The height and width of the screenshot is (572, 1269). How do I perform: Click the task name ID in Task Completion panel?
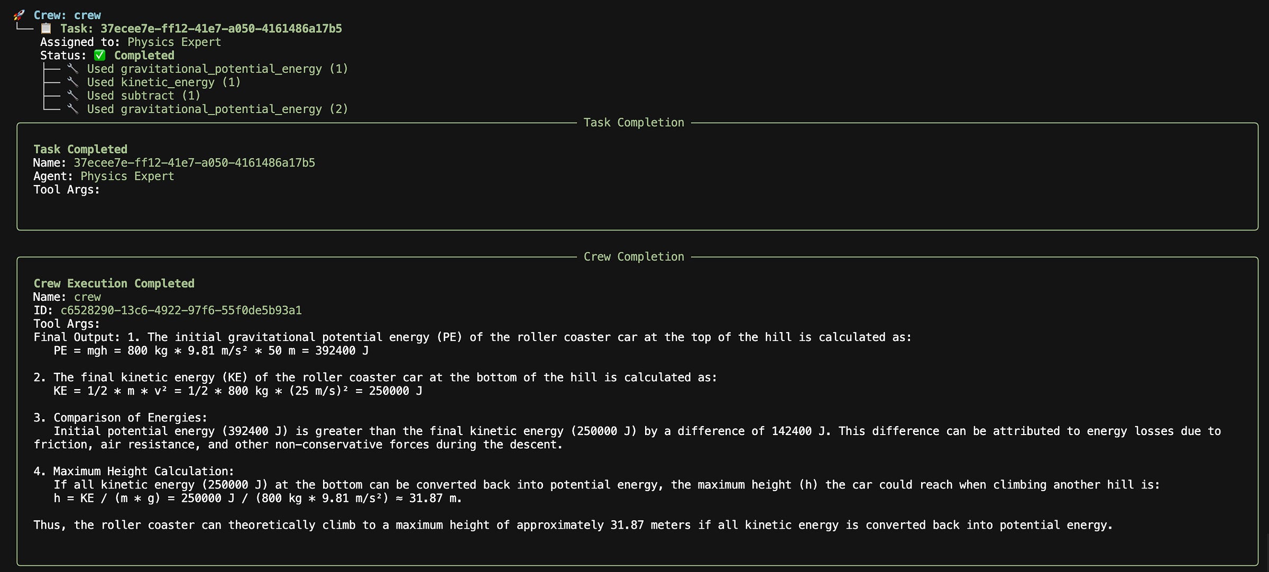click(194, 163)
